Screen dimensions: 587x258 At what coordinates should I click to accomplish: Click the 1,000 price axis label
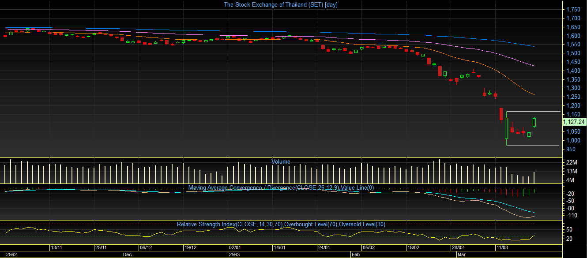573,140
